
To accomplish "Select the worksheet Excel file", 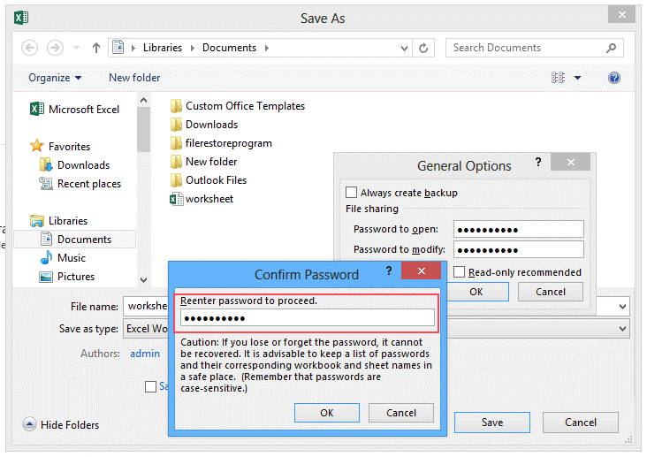I will click(202, 199).
